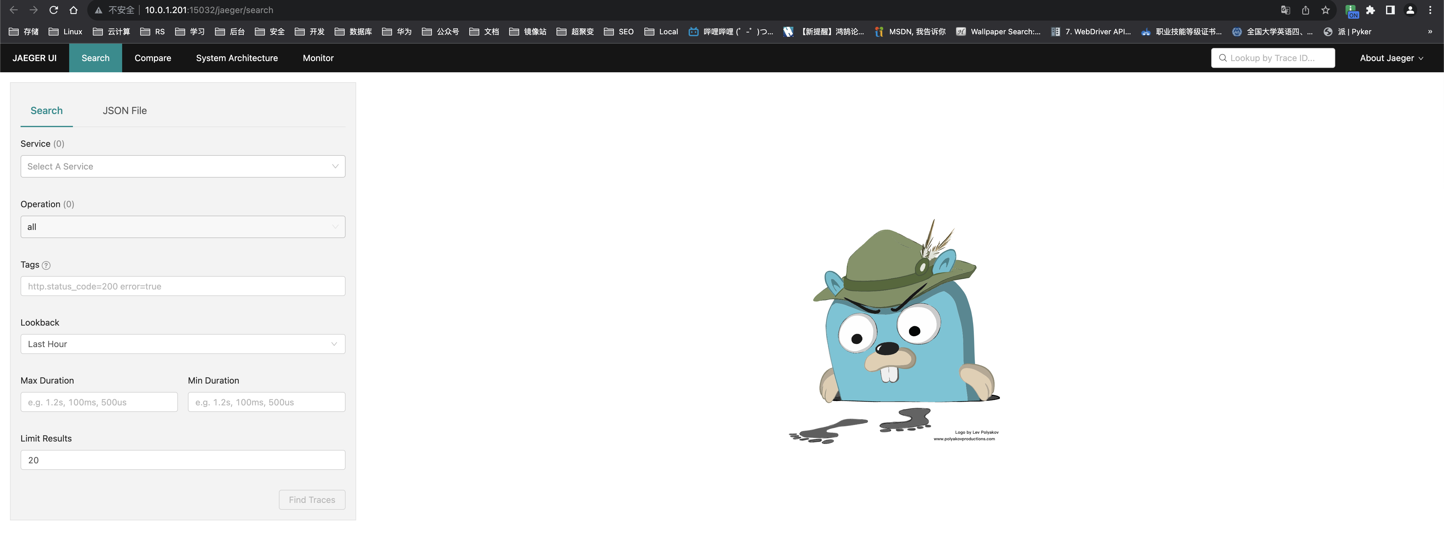
Task: Open the Linux bookmark folder
Action: point(65,31)
